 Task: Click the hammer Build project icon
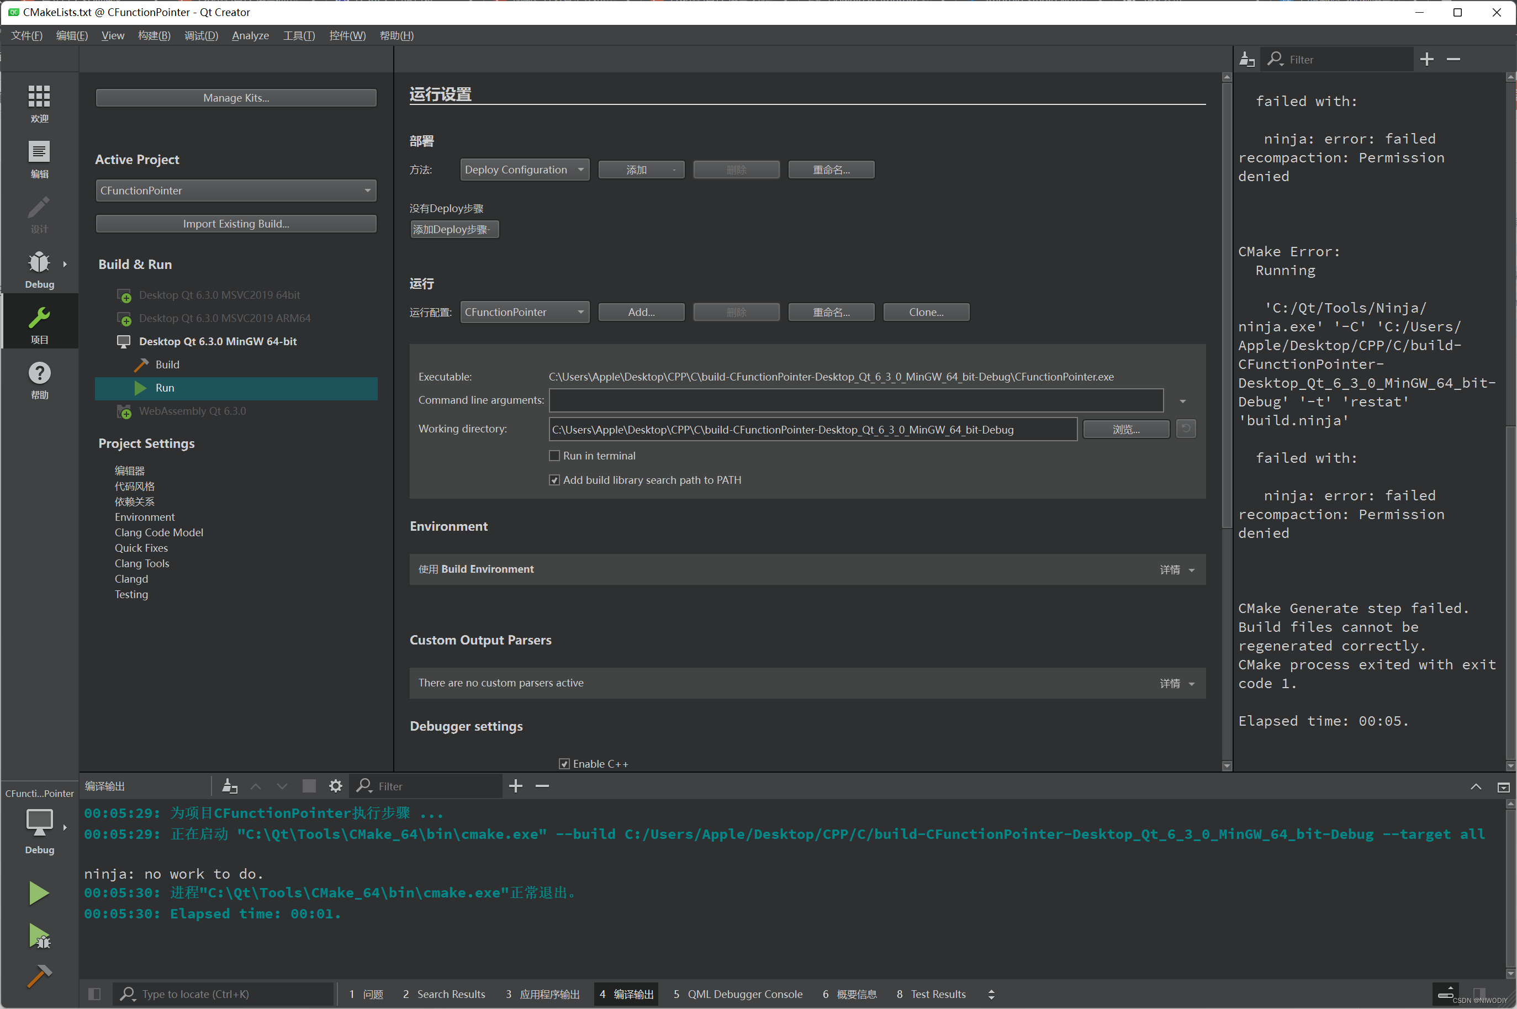(39, 975)
